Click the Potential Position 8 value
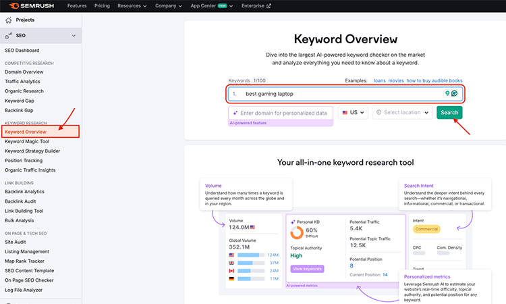The image size is (506, 304). pyautogui.click(x=352, y=265)
